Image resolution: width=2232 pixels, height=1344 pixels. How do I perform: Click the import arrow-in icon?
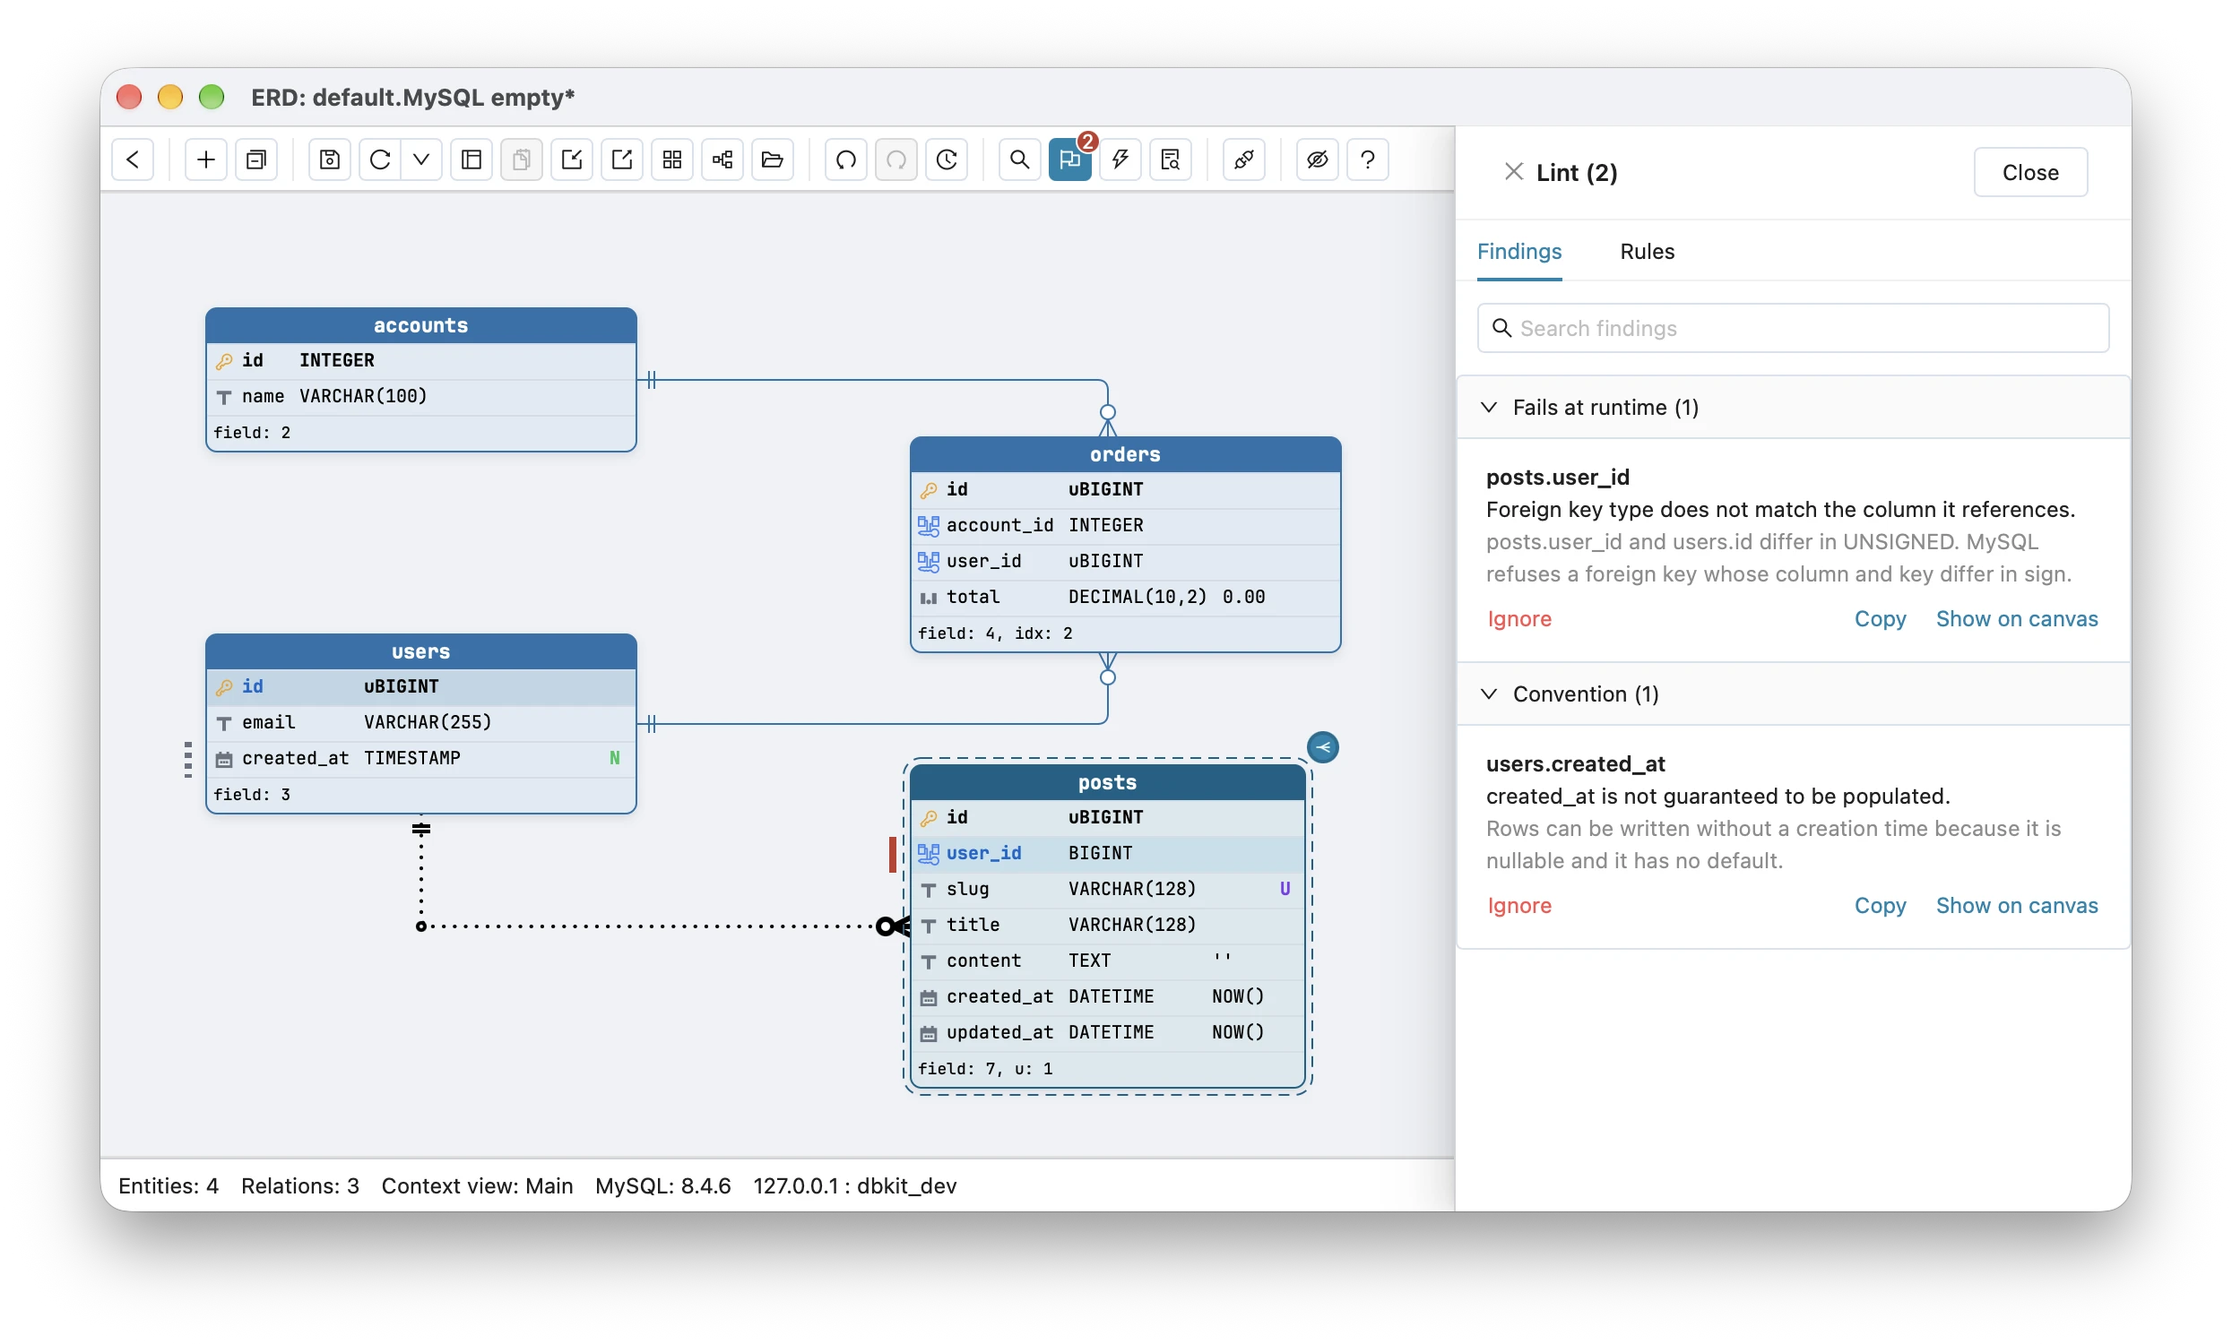[x=572, y=159]
